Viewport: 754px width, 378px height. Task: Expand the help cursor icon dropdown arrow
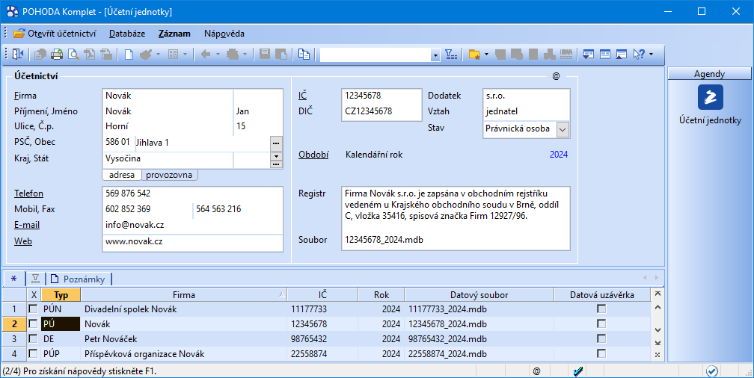651,55
